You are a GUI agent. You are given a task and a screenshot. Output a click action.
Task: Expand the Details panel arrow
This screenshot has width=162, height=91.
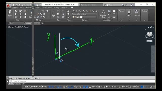point(144,20)
